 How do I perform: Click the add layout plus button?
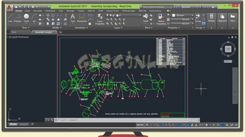pyautogui.click(x=32, y=124)
